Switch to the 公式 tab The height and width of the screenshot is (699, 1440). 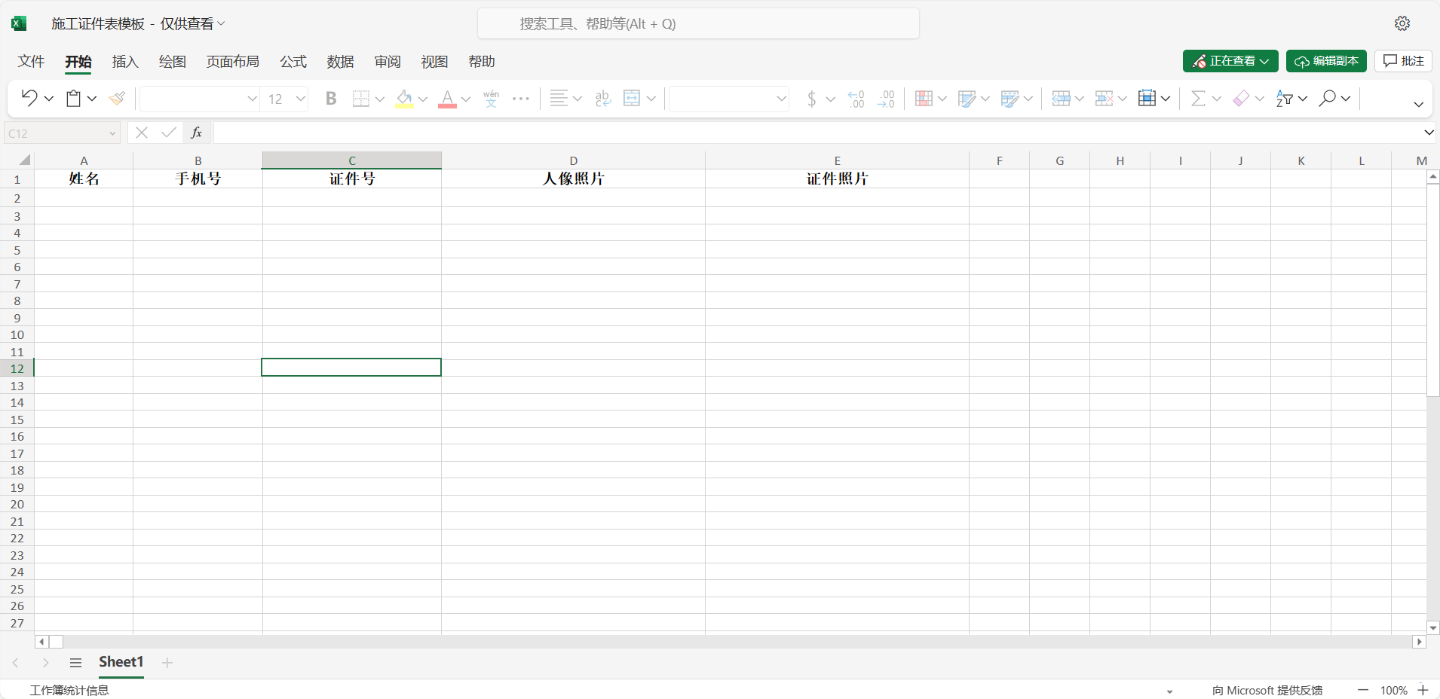pyautogui.click(x=293, y=62)
